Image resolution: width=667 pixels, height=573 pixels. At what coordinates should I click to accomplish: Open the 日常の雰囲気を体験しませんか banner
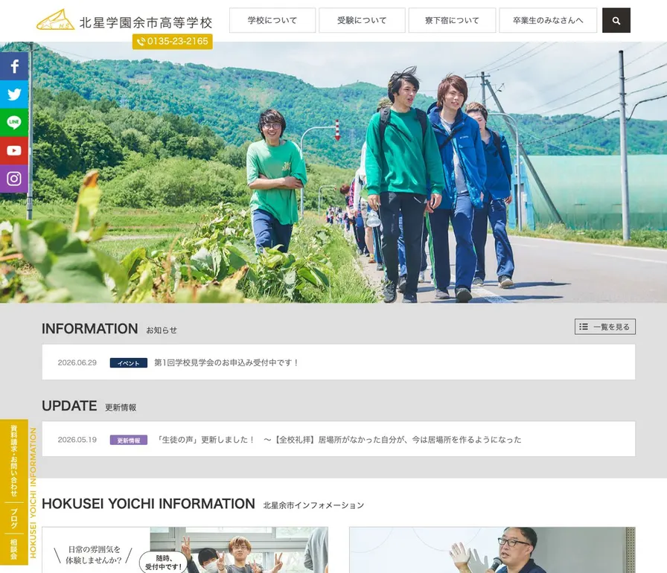[185, 550]
